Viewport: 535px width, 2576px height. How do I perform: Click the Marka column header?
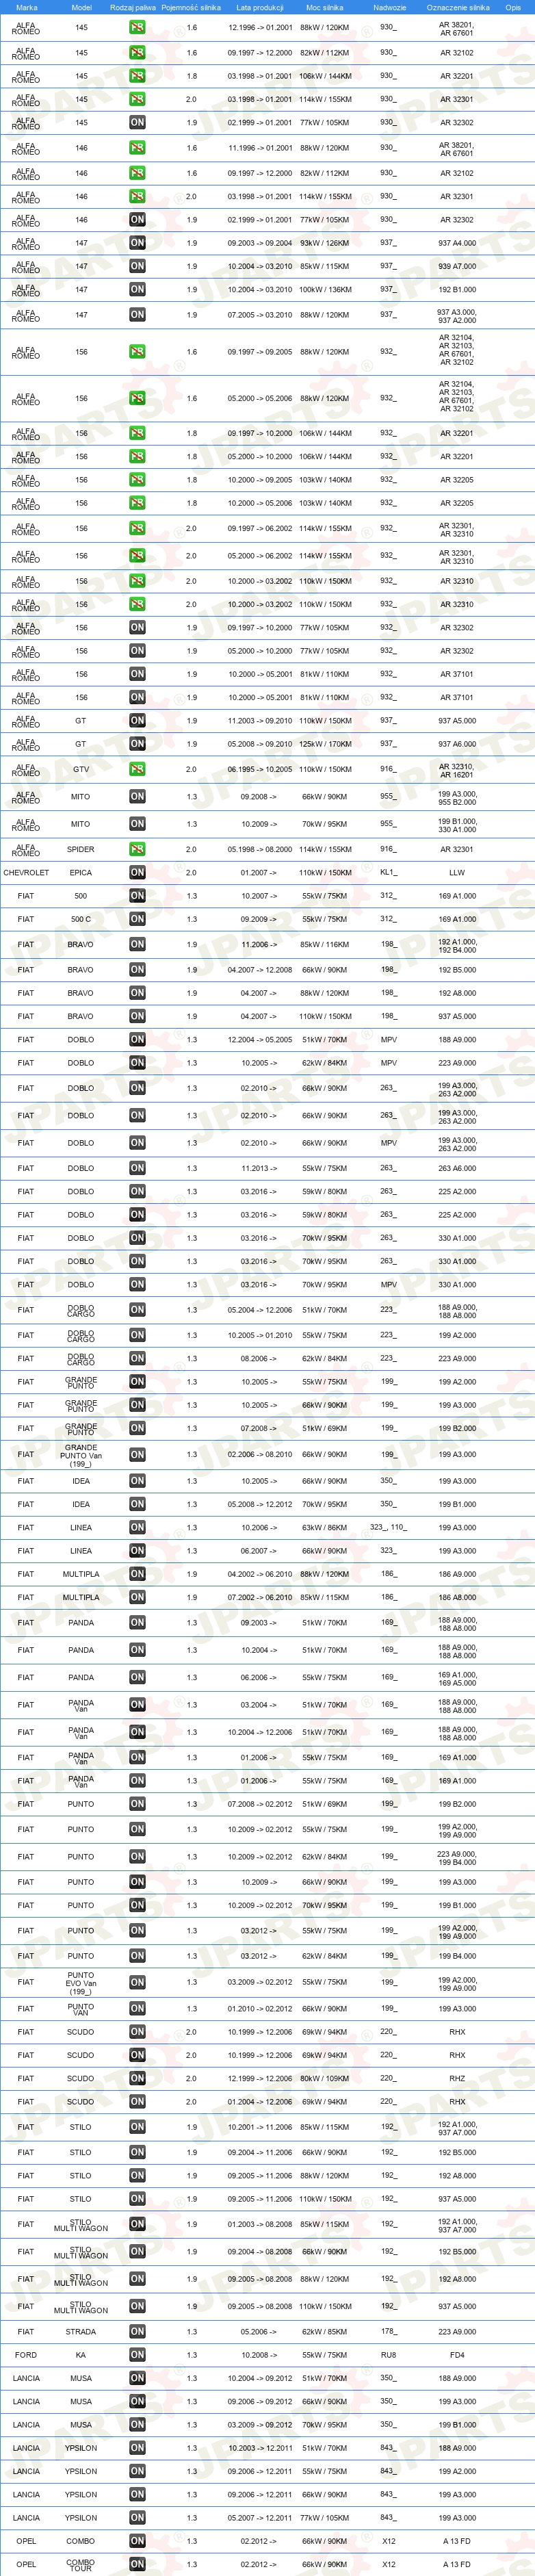[x=27, y=7]
